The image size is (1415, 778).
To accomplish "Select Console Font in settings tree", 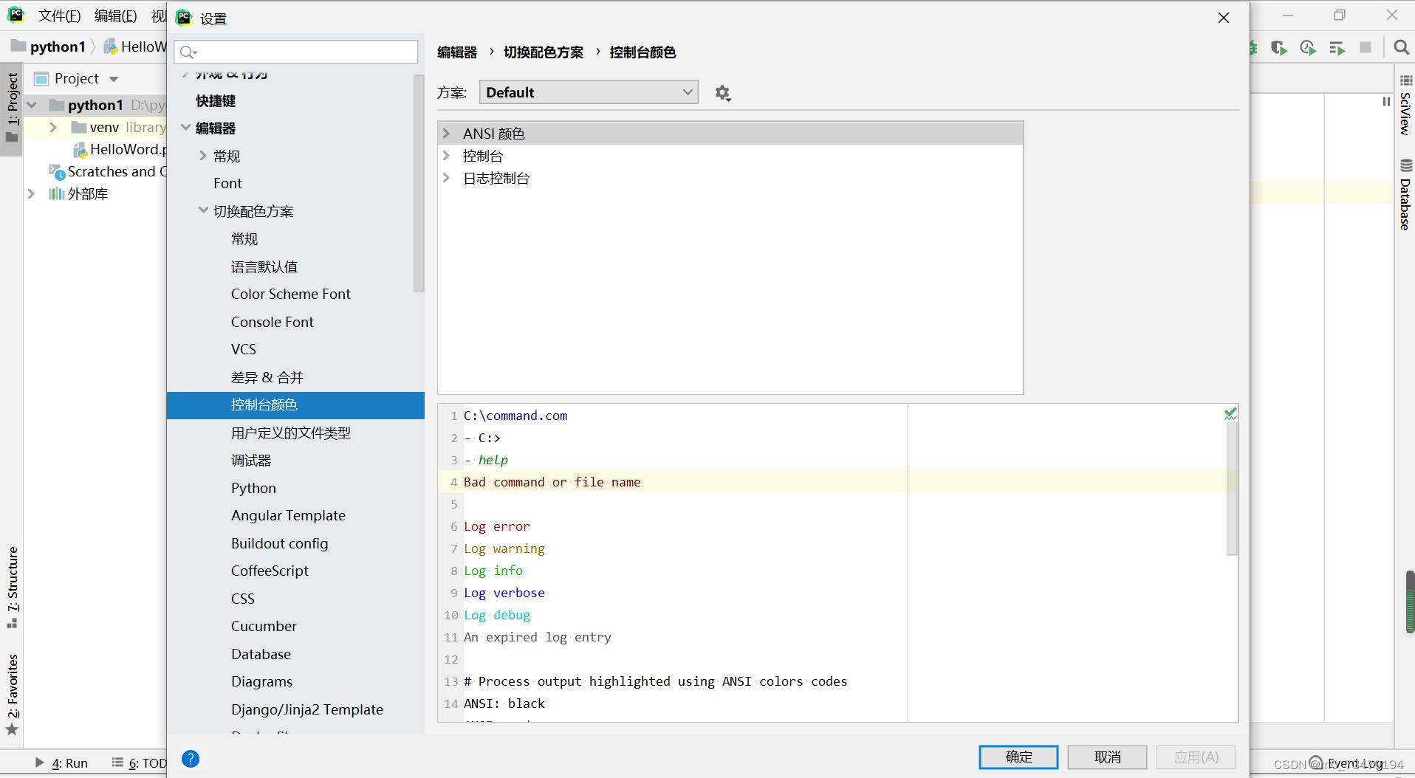I will tap(272, 322).
